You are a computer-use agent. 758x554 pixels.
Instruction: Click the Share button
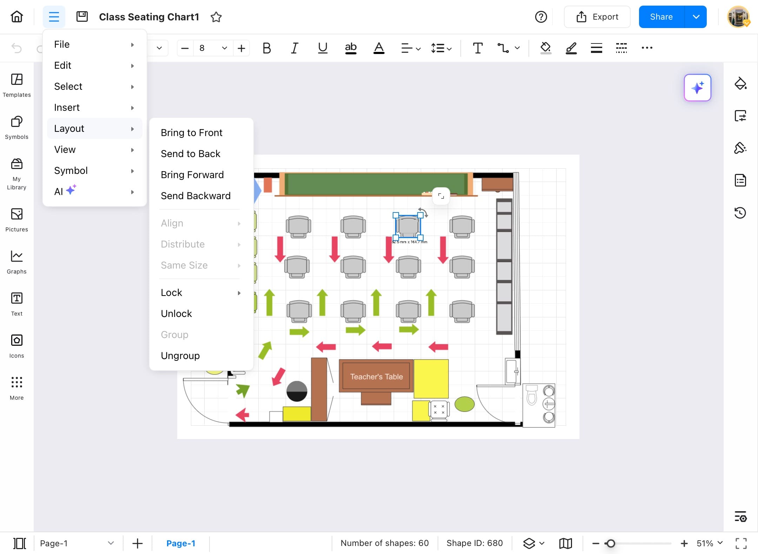point(661,16)
